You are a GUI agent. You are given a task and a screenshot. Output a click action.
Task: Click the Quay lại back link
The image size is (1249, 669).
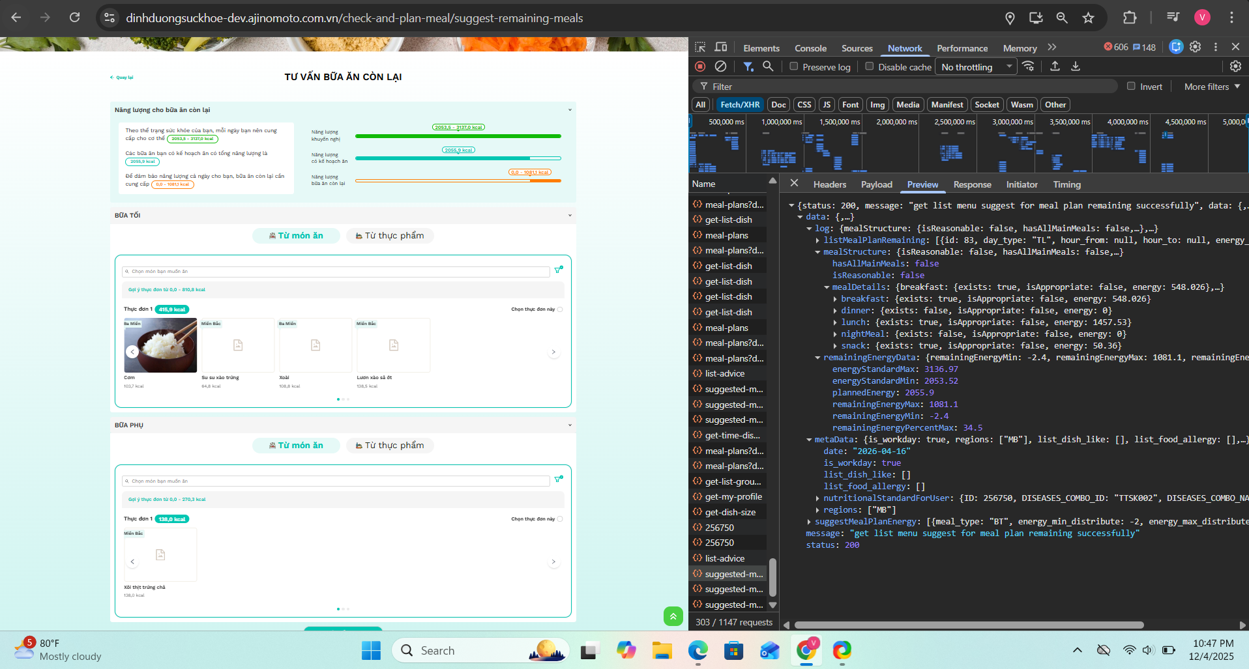(121, 78)
